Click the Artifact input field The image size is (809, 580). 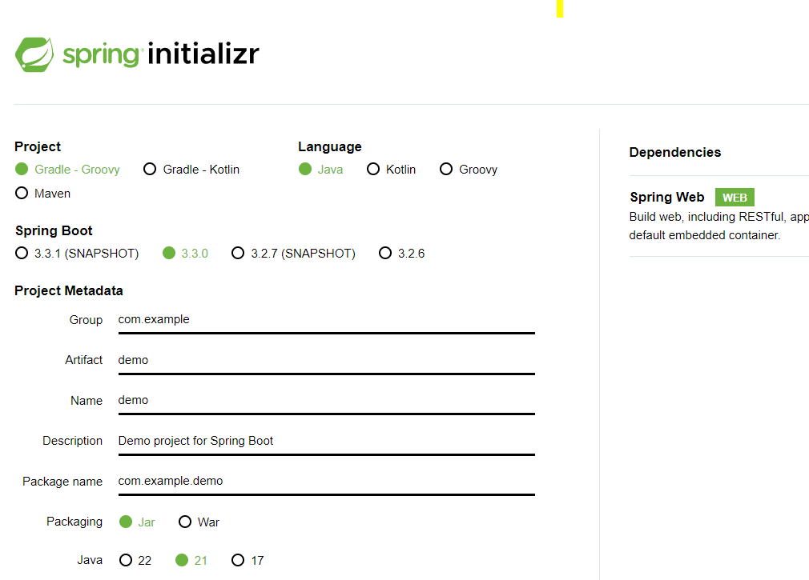pos(320,360)
